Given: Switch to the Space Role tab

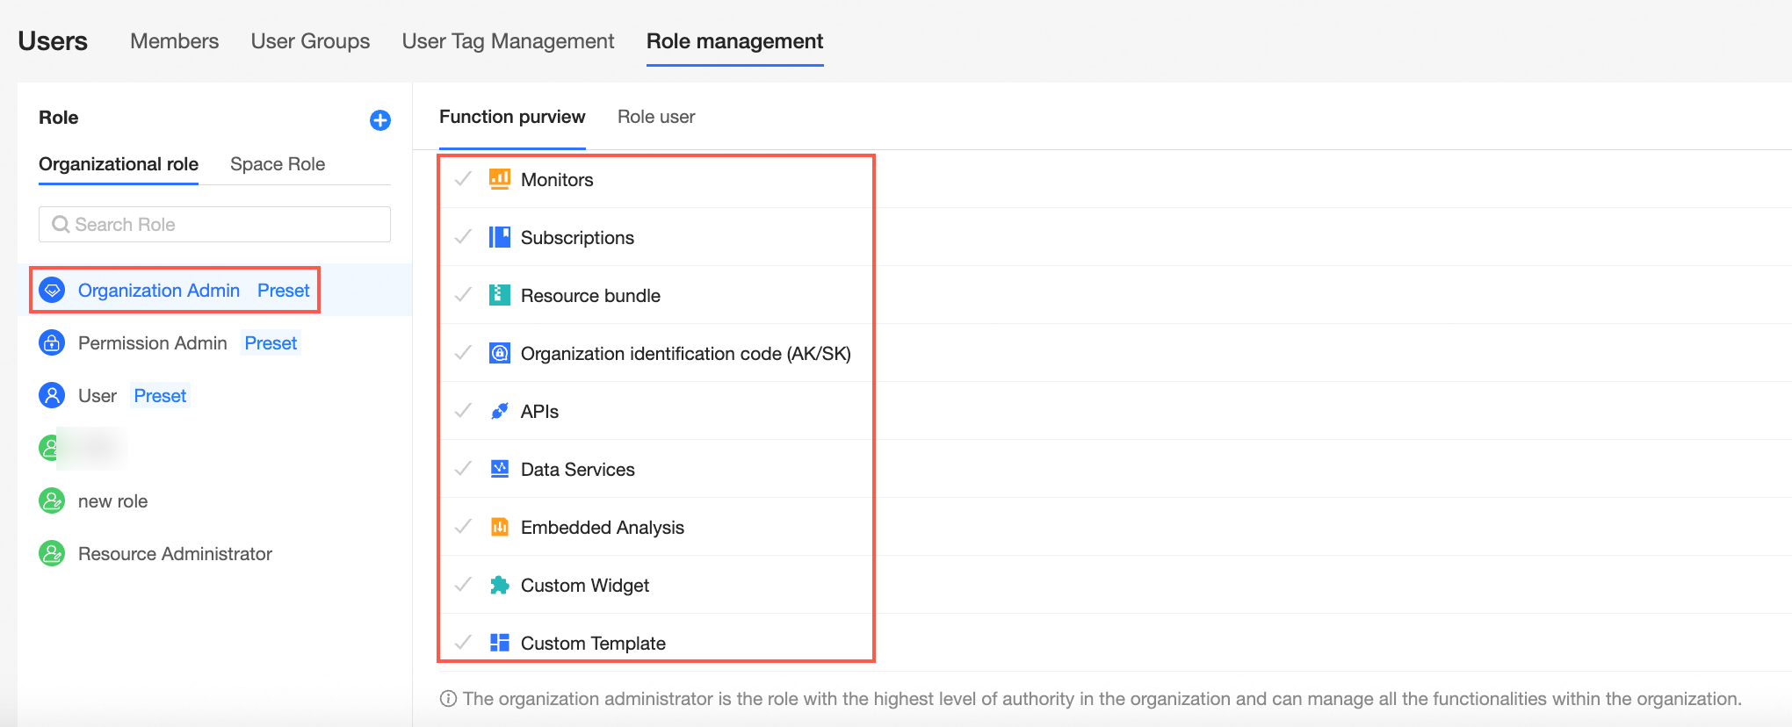Looking at the screenshot, I should [277, 164].
